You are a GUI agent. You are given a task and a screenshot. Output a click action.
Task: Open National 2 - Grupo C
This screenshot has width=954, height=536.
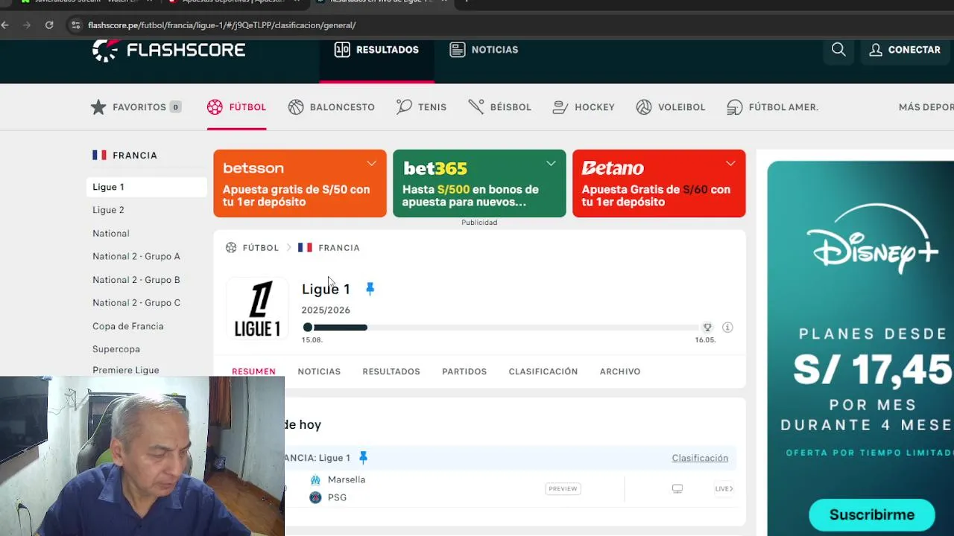coord(136,303)
